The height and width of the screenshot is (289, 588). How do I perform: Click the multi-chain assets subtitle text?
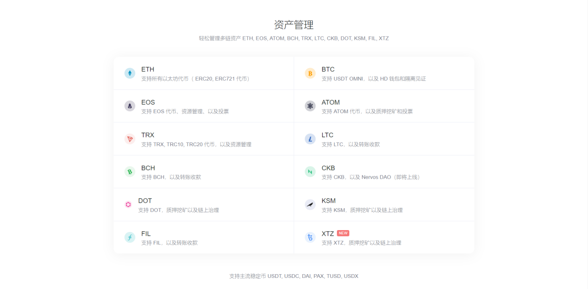coord(294,39)
